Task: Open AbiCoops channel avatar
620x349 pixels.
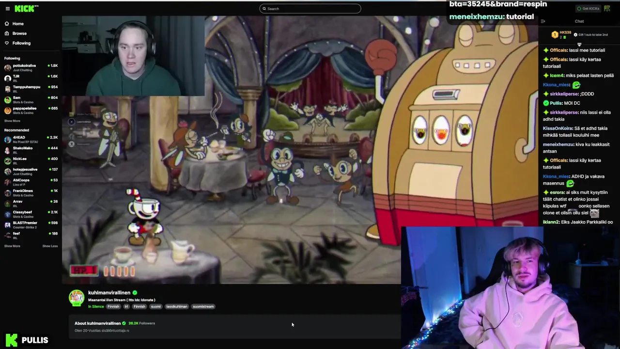Action: tap(8, 182)
